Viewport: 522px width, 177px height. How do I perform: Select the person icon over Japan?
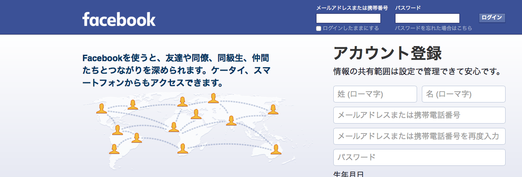[x=273, y=109]
